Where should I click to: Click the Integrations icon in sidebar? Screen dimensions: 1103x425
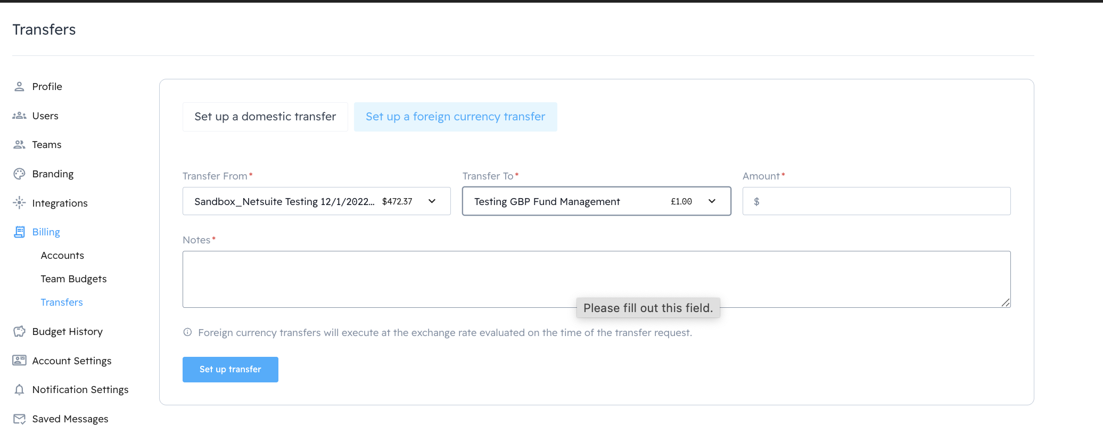[x=19, y=203]
